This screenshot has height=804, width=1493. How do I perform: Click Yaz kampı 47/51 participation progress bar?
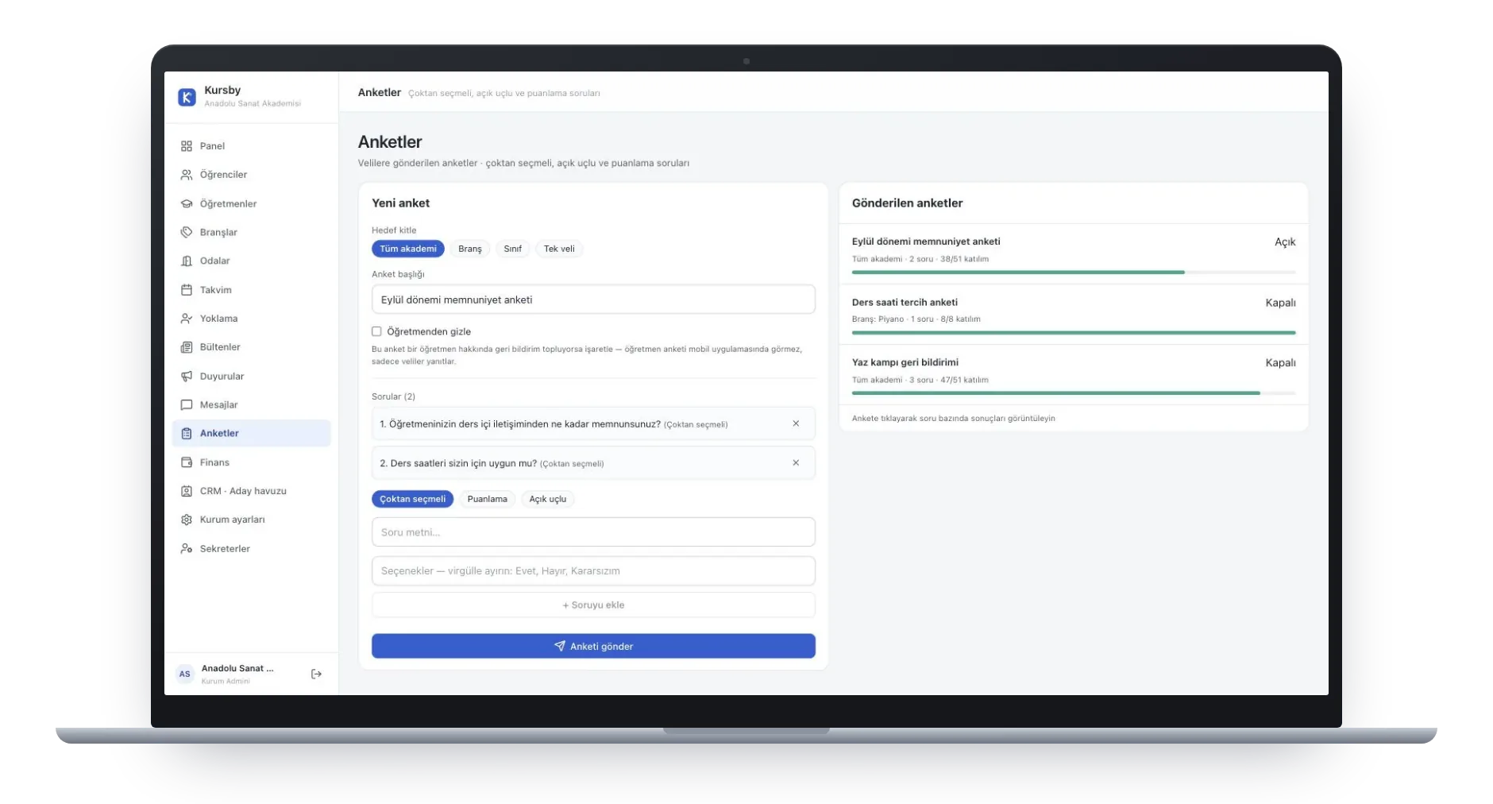click(x=1073, y=392)
